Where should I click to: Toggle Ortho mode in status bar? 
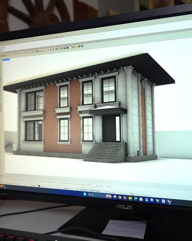click(x=66, y=188)
